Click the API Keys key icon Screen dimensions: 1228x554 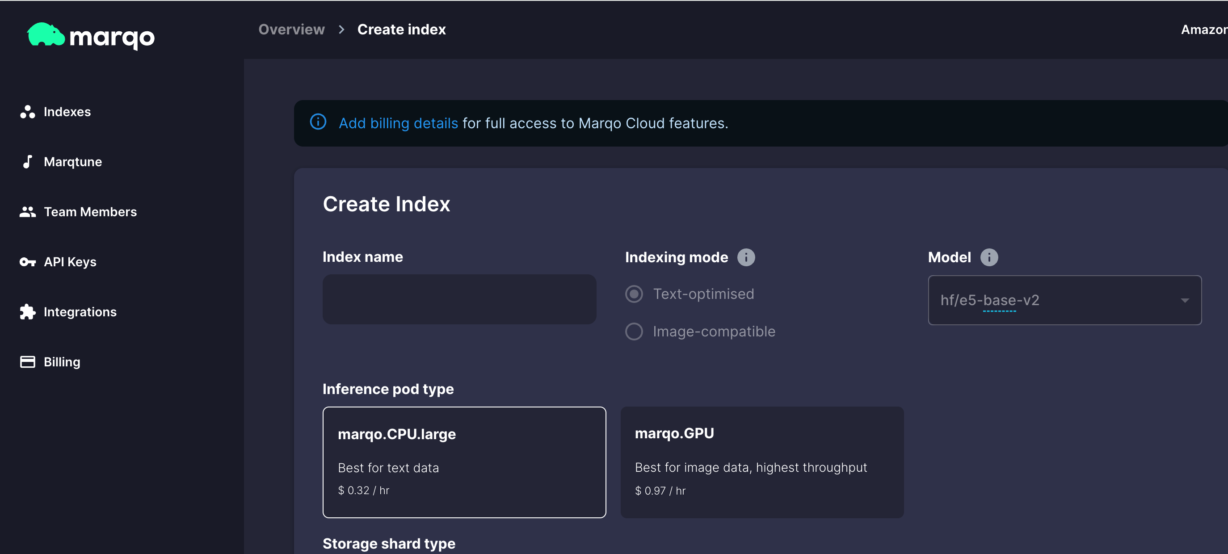click(x=28, y=262)
